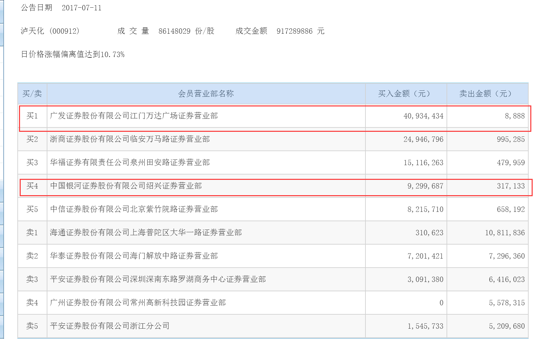Viewport: 549px width, 339px height.
Task: Click 海通证券上海普陀区大华一路营业部 name
Action: [x=146, y=233]
